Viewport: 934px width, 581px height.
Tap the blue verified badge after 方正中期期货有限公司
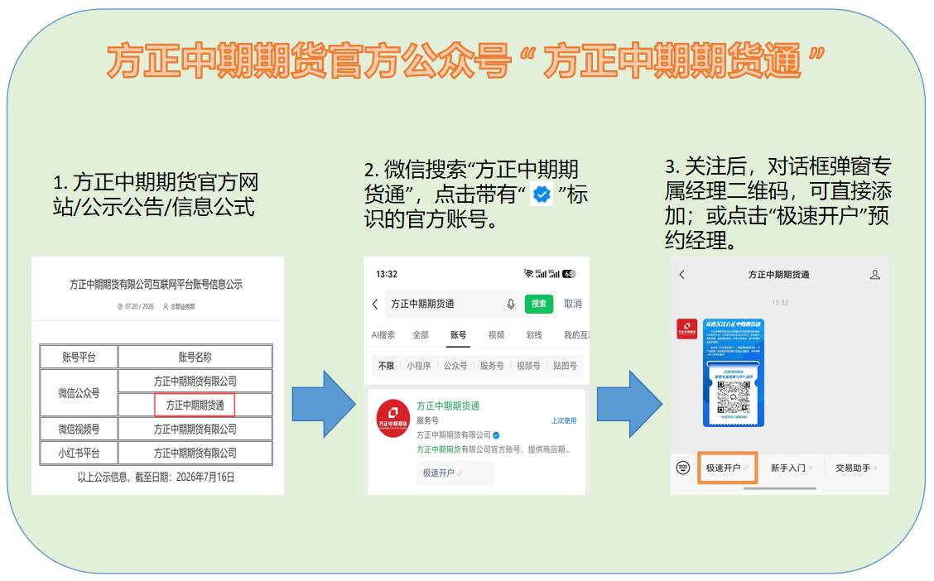(496, 435)
